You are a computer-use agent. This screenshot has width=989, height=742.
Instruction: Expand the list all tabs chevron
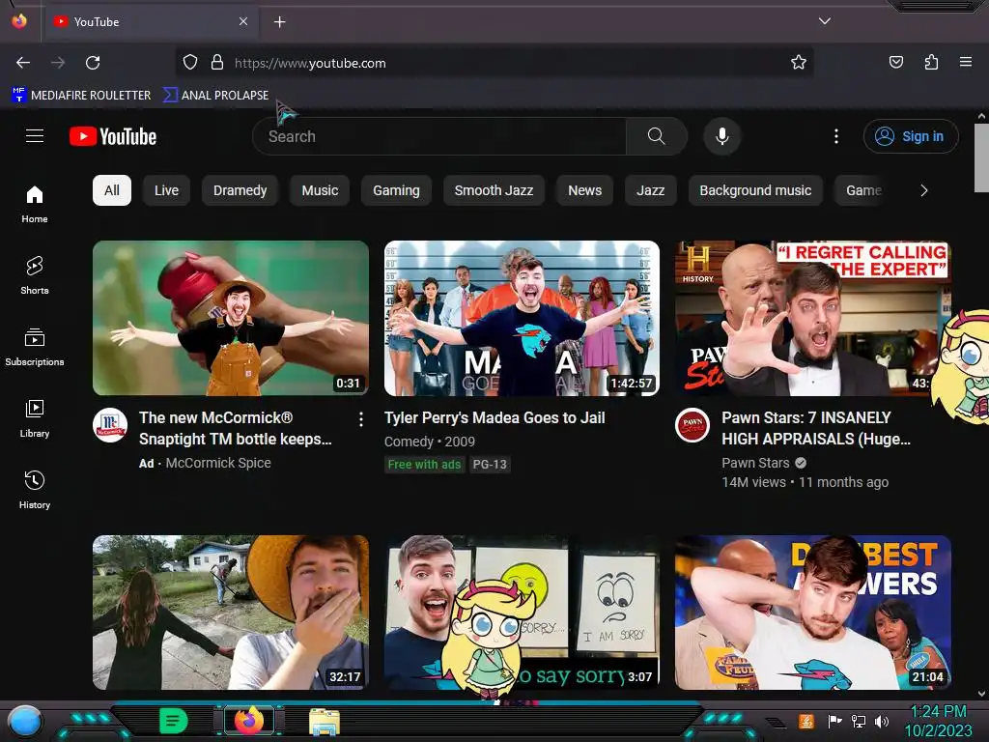coord(825,21)
